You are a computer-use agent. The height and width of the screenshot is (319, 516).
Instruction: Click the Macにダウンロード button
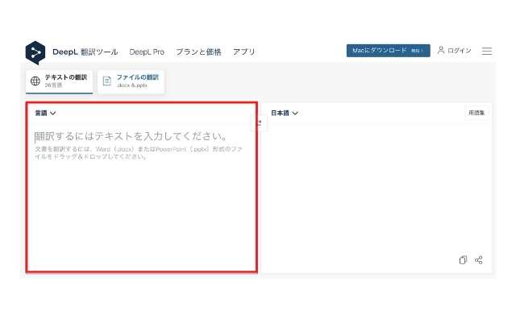(x=389, y=51)
